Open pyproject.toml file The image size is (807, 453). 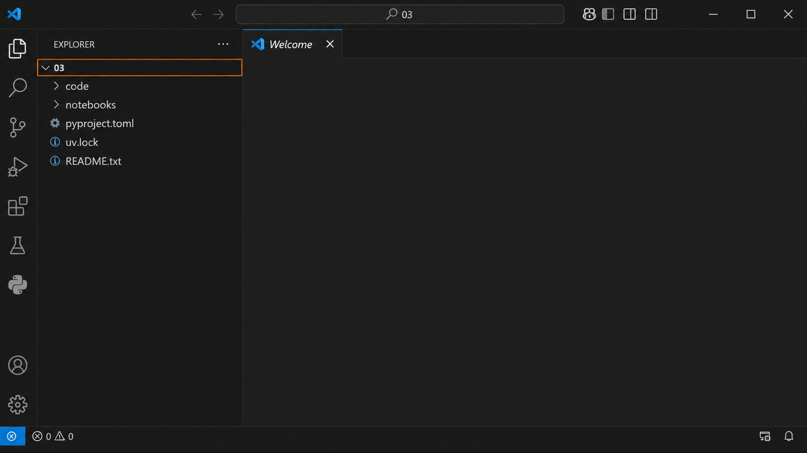[x=140, y=123]
